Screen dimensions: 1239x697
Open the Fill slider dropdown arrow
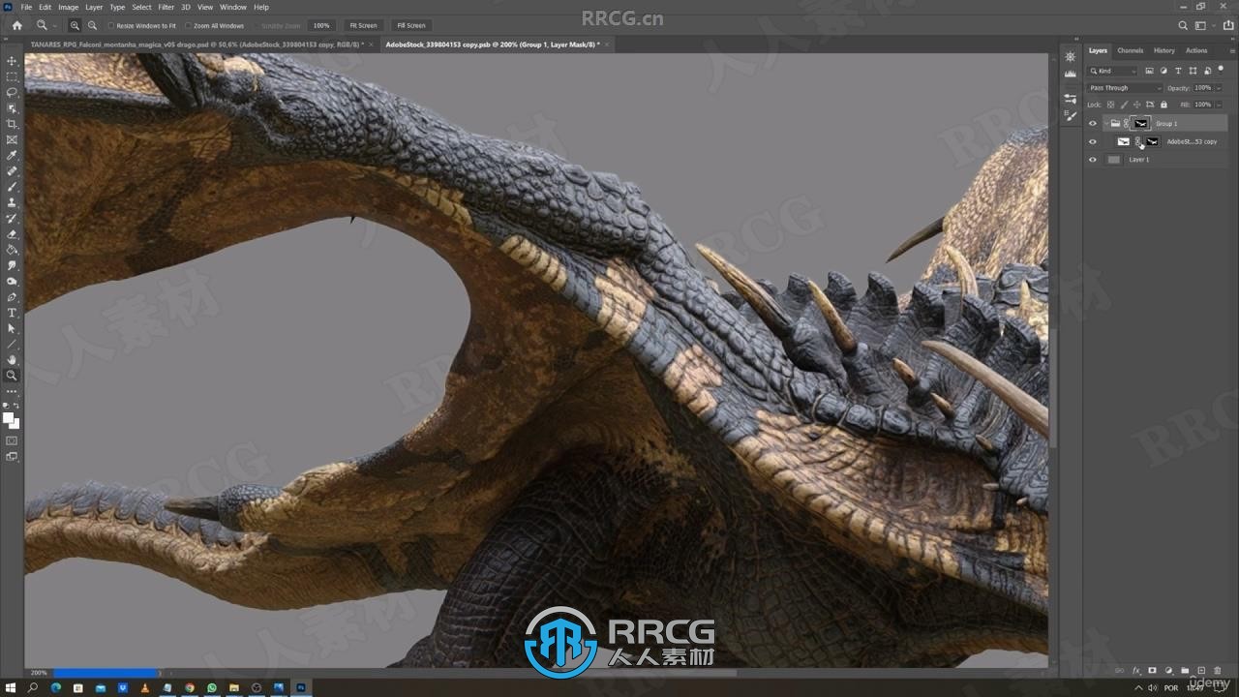(1219, 105)
